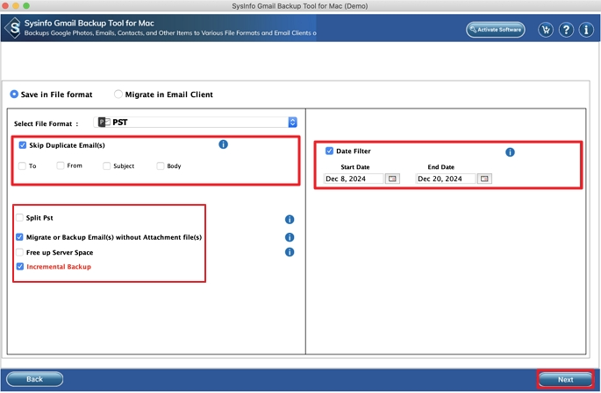Check the From duplicate criterion
This screenshot has height=393, width=601.
point(61,165)
